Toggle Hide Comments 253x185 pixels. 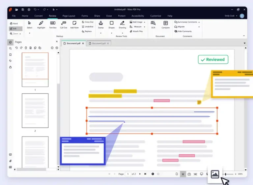[x=183, y=31]
